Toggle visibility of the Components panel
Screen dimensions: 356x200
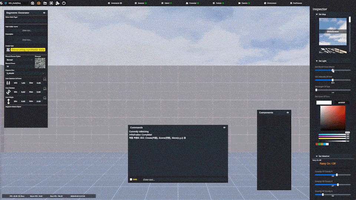[x=288, y=113]
